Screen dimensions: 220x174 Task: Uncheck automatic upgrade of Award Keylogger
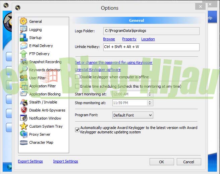click(77, 130)
